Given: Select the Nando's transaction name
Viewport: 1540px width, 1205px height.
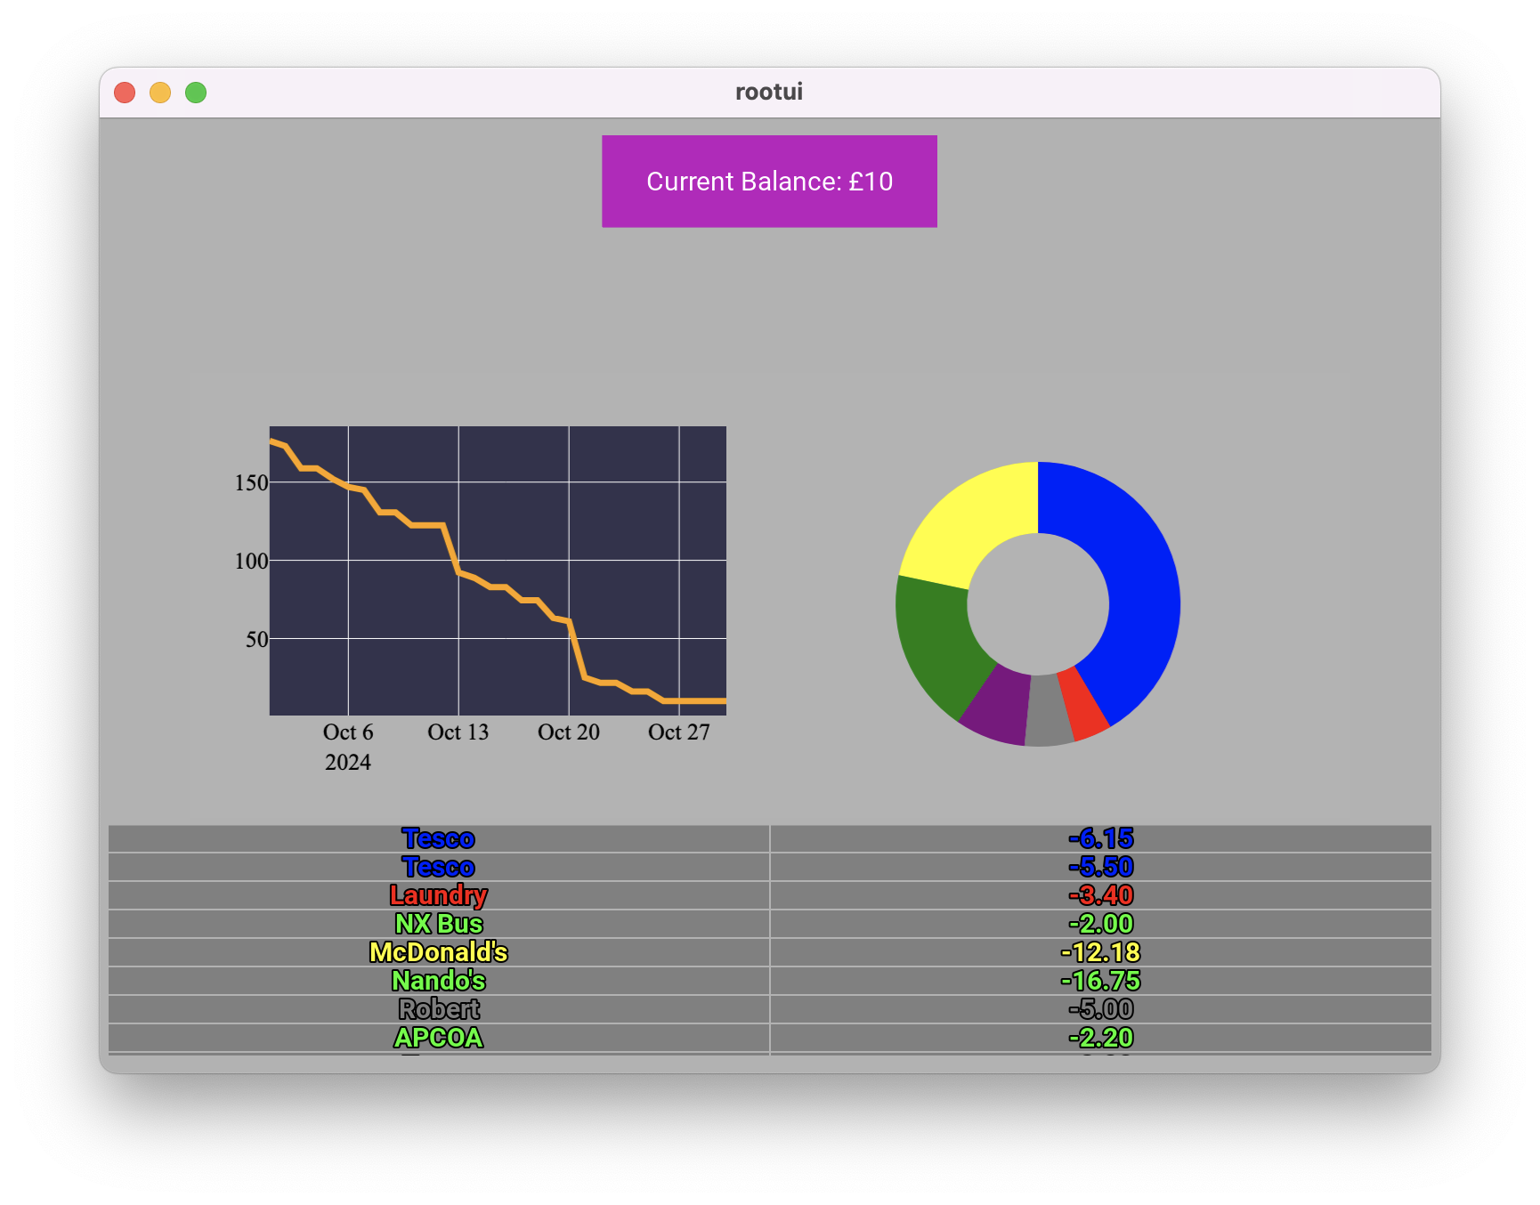Looking at the screenshot, I should coord(438,981).
